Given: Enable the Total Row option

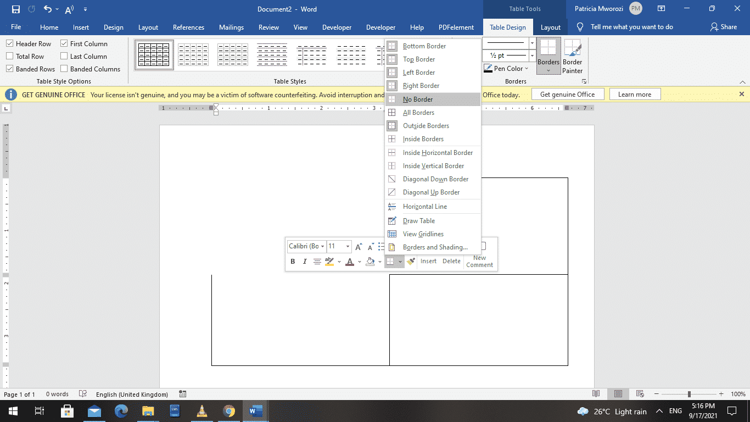Looking at the screenshot, I should pyautogui.click(x=9, y=56).
